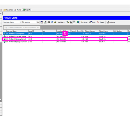Click the globe icon for St. Andrews Episcopal Church
The image size is (130, 116).
click(4, 42)
